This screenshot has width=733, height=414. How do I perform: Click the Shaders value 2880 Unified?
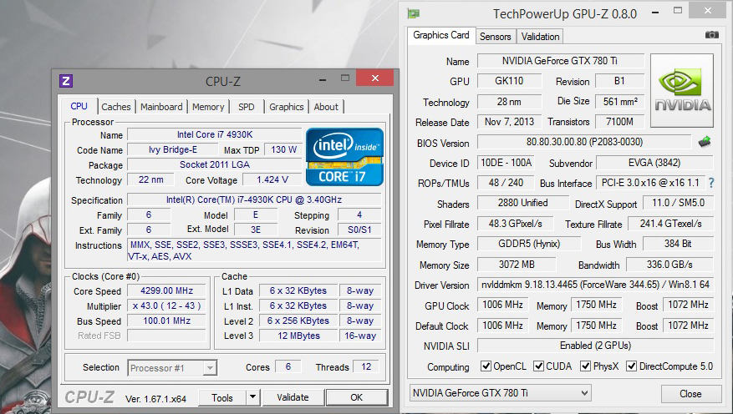coord(522,203)
